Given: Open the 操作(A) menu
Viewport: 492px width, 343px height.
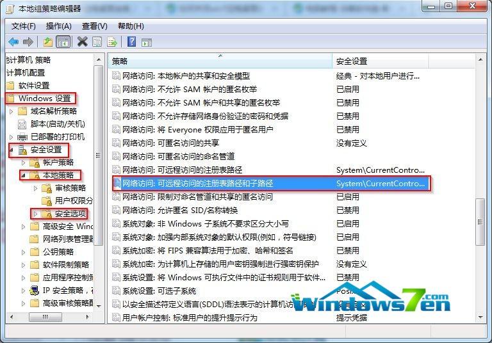Looking at the screenshot, I should (59, 26).
